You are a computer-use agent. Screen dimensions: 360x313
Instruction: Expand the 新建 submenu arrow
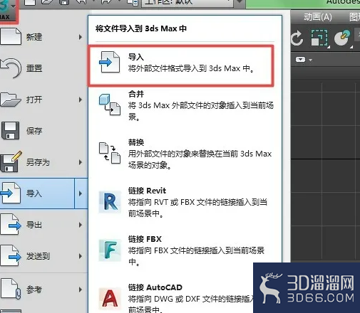[x=81, y=37]
